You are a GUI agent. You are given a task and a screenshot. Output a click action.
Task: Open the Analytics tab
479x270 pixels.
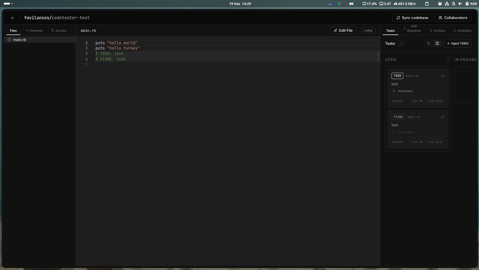pyautogui.click(x=462, y=30)
